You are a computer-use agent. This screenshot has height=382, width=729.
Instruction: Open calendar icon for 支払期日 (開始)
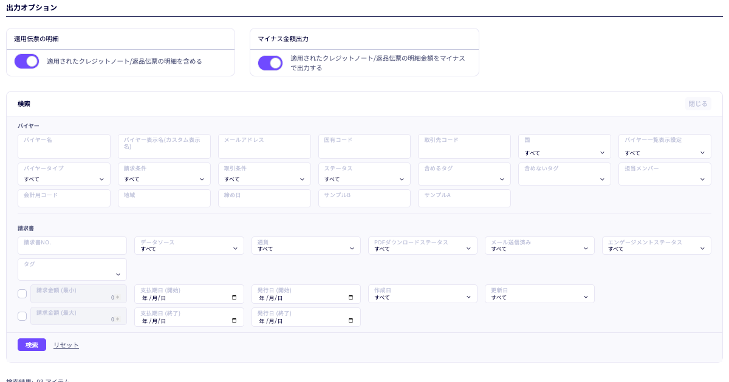point(234,298)
